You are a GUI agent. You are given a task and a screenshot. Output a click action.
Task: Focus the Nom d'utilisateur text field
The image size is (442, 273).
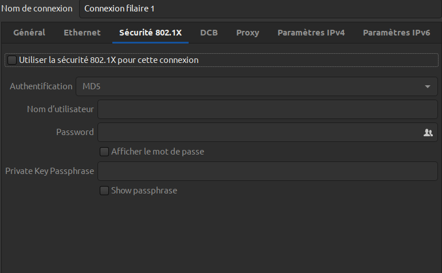(267, 109)
